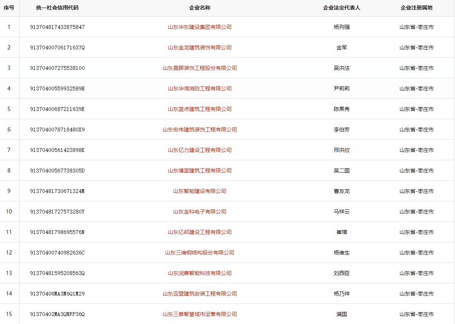Click 山东晨晖装饰工程股份有限公司 company name
The width and height of the screenshot is (455, 324).
[x=200, y=68]
